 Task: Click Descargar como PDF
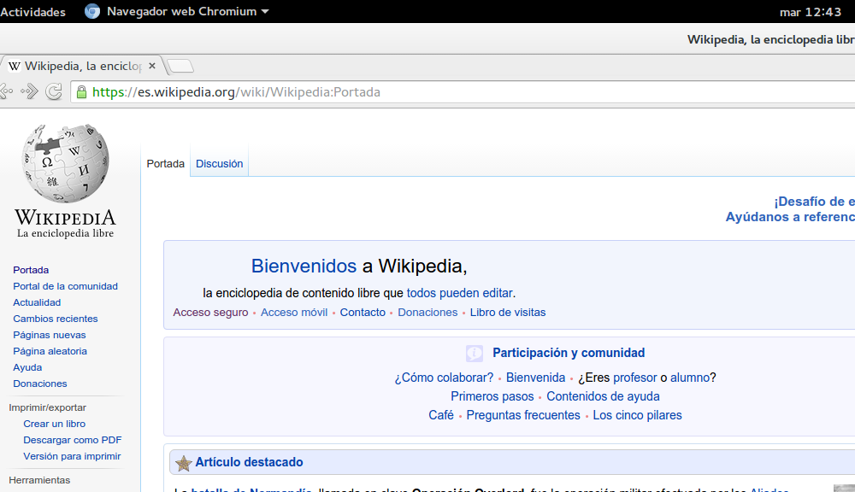click(x=72, y=440)
